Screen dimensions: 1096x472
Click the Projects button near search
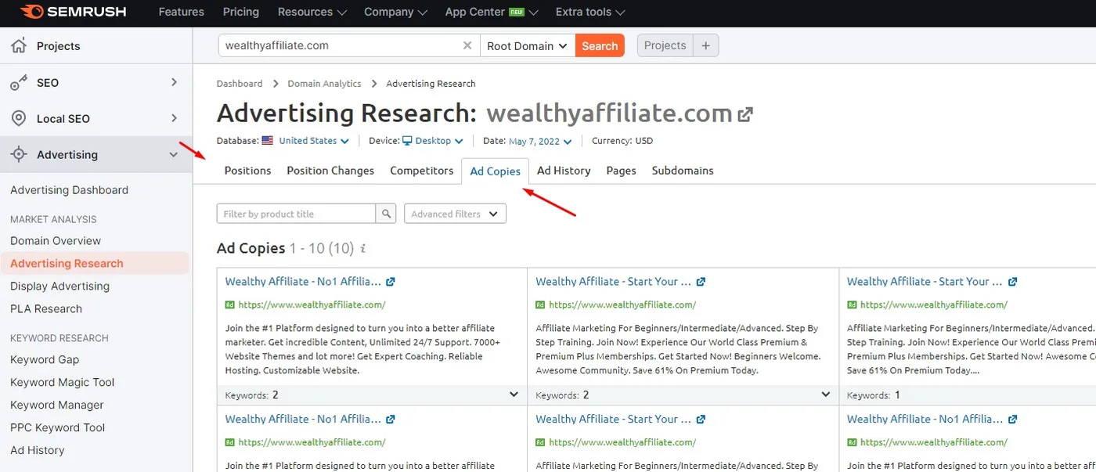pyautogui.click(x=665, y=45)
